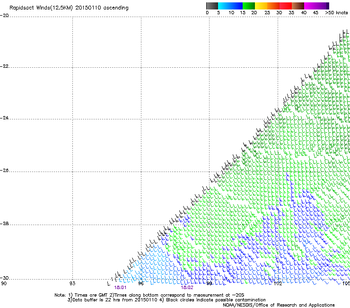
Task: Select the orange 25-30 knots color segment
Action: tap(273, 6)
